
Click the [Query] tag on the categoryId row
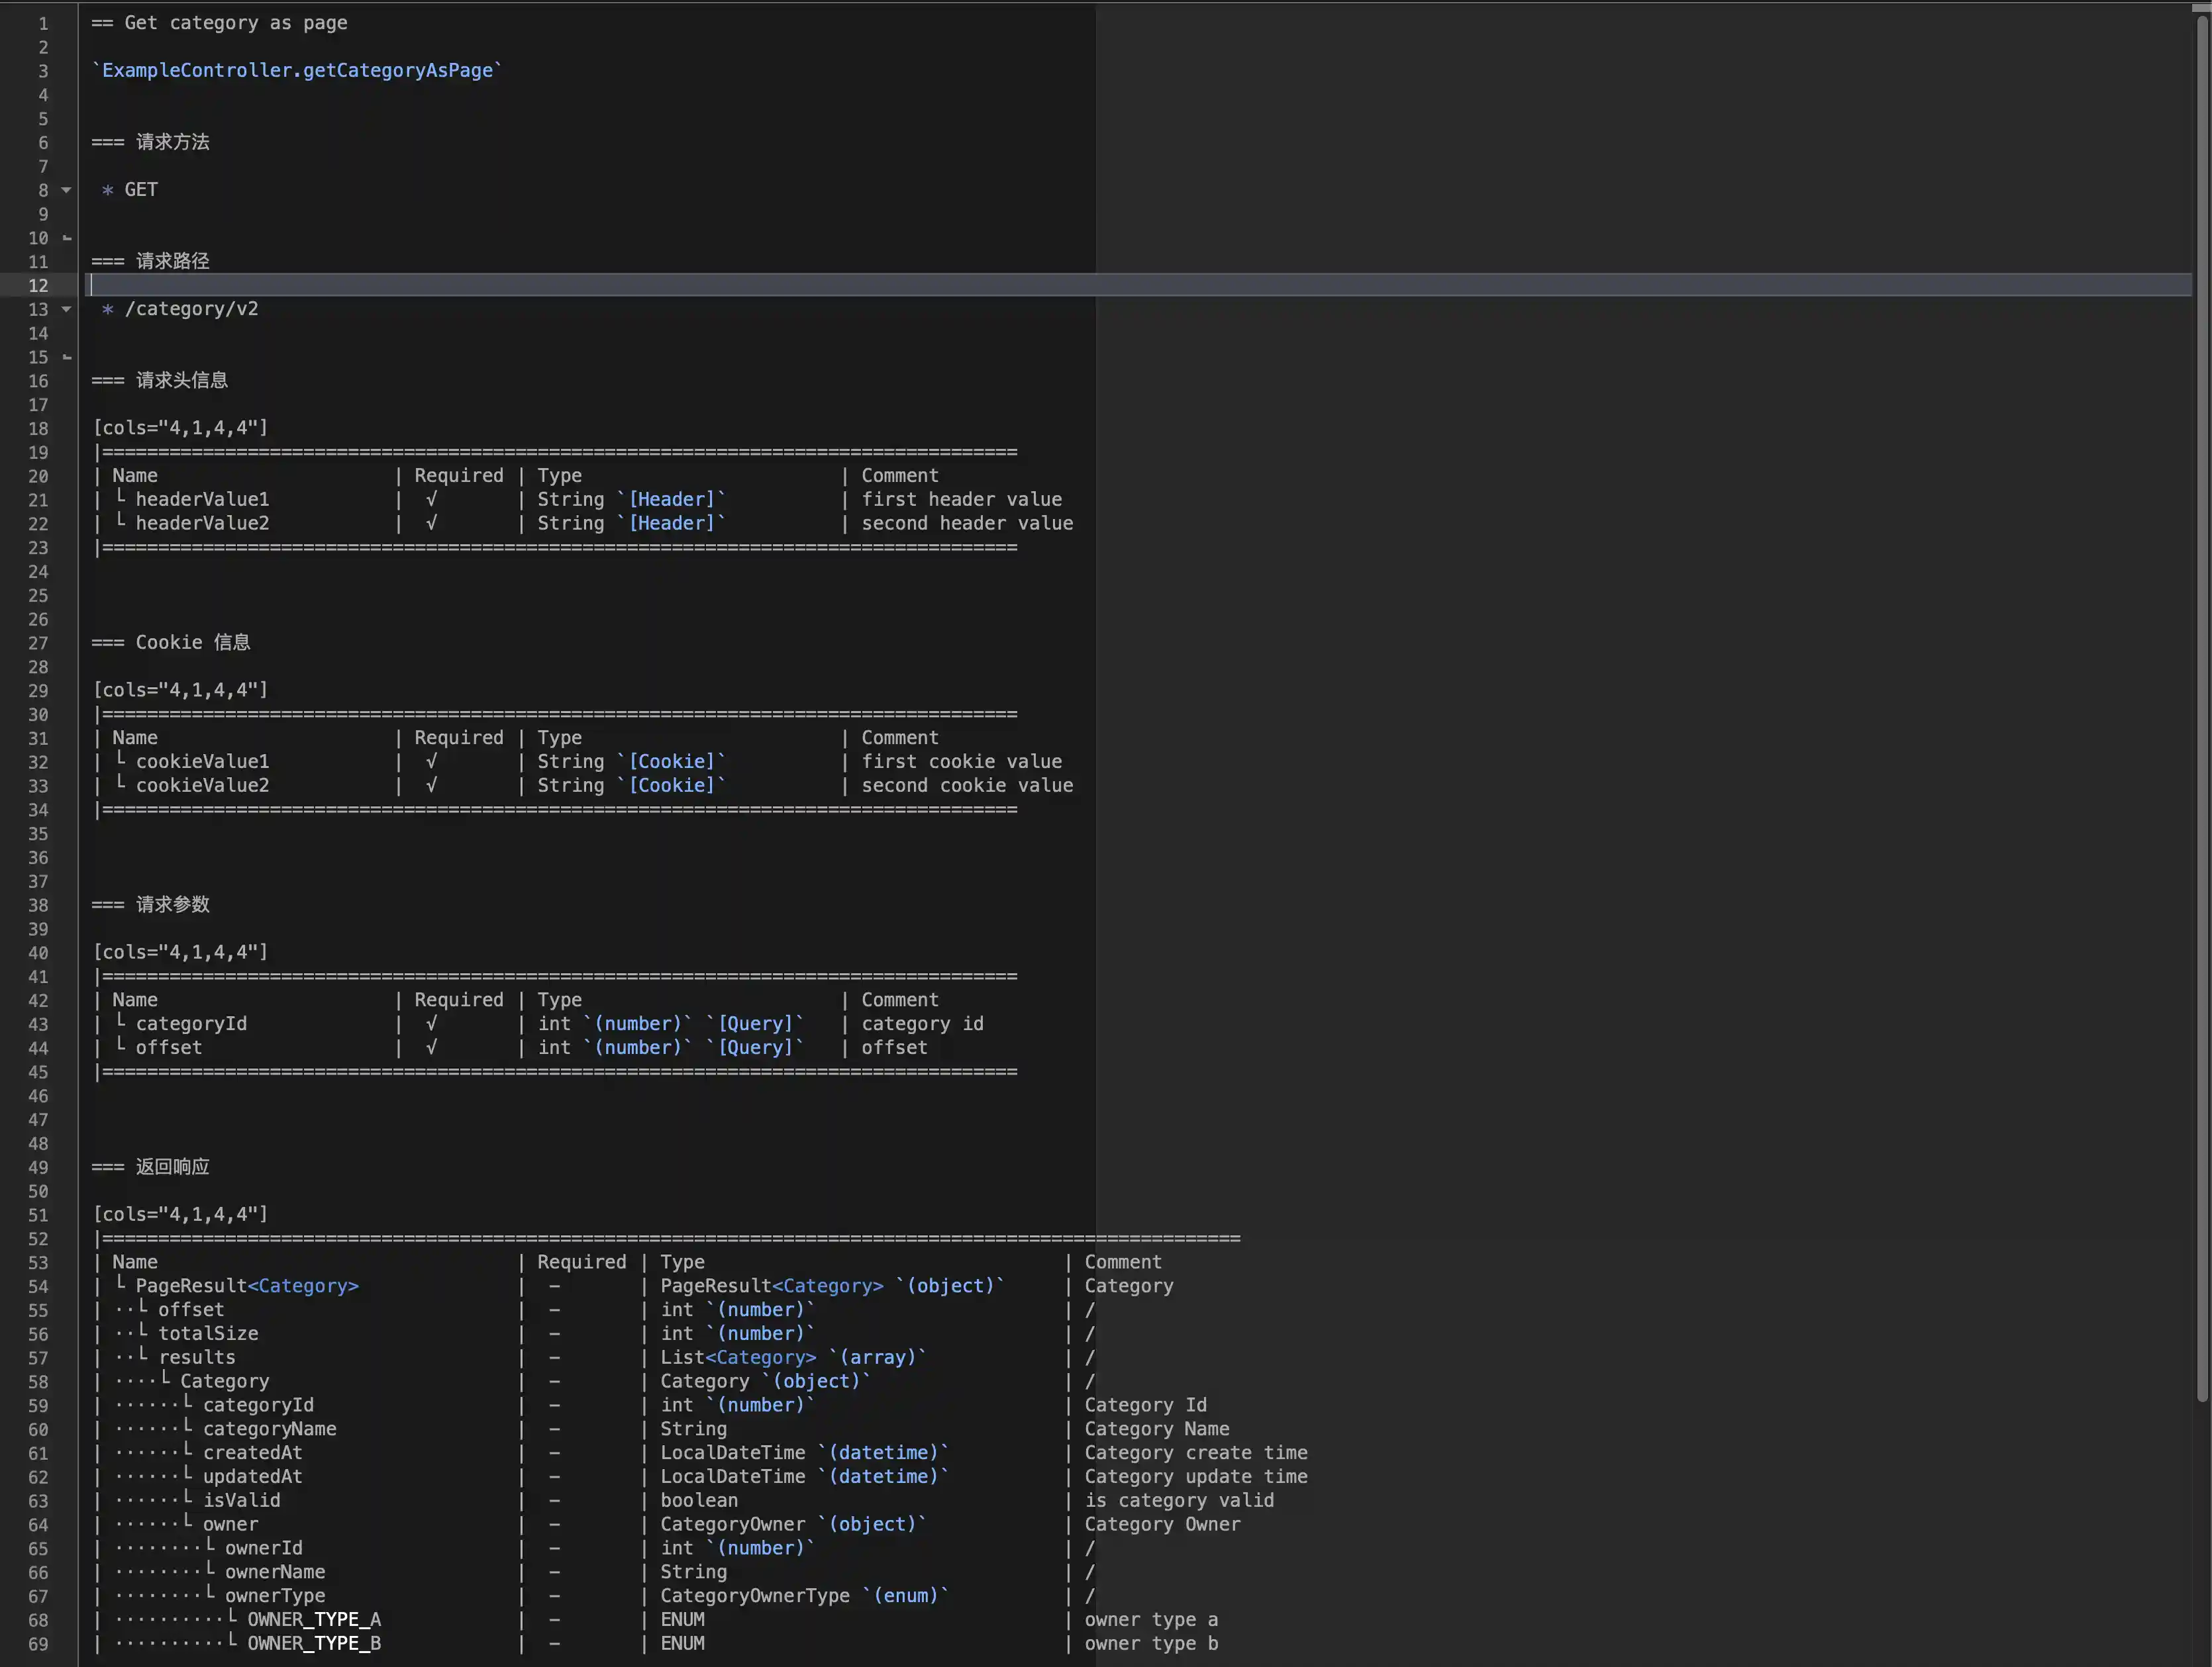click(x=755, y=1024)
